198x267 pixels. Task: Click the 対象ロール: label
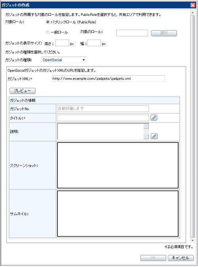click(x=15, y=22)
